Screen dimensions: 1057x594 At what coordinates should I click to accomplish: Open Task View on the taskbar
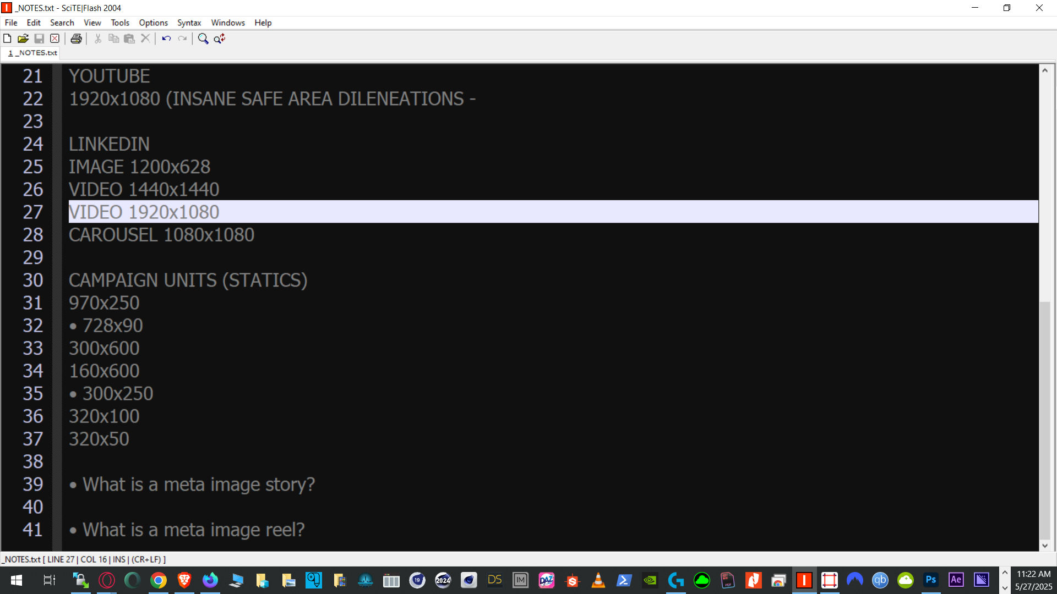coord(49,580)
